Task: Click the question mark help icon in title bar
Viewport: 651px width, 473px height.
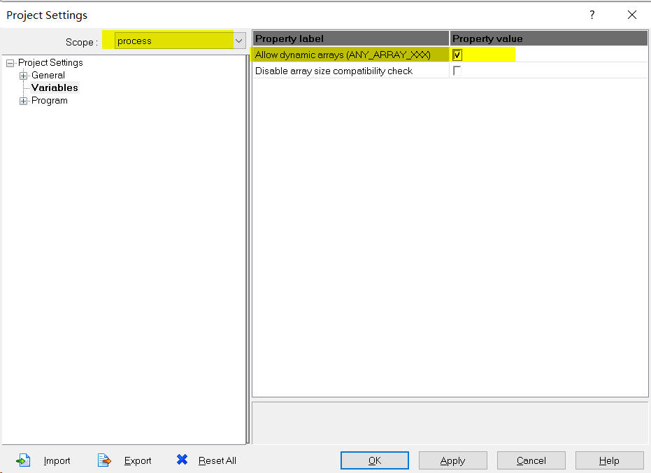Action: pos(592,15)
